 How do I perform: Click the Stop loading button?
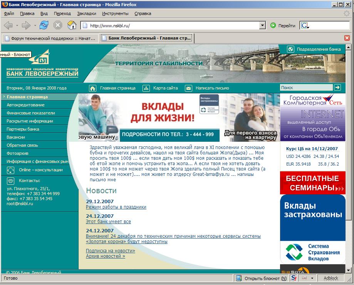tap(57, 25)
